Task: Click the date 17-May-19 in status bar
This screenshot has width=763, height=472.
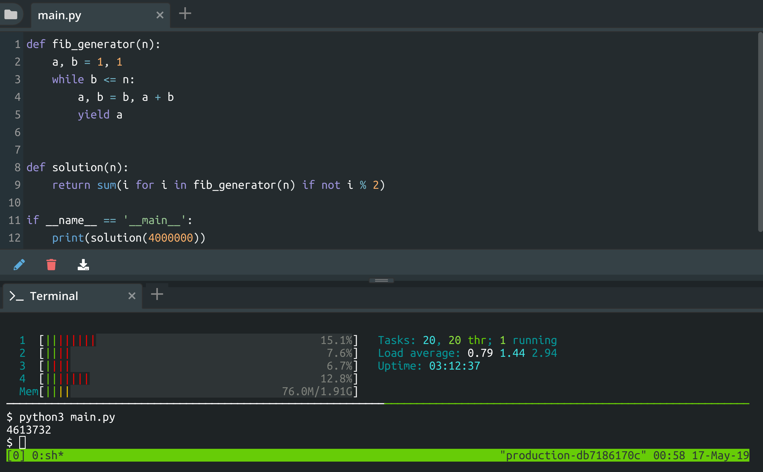Action: click(x=720, y=455)
